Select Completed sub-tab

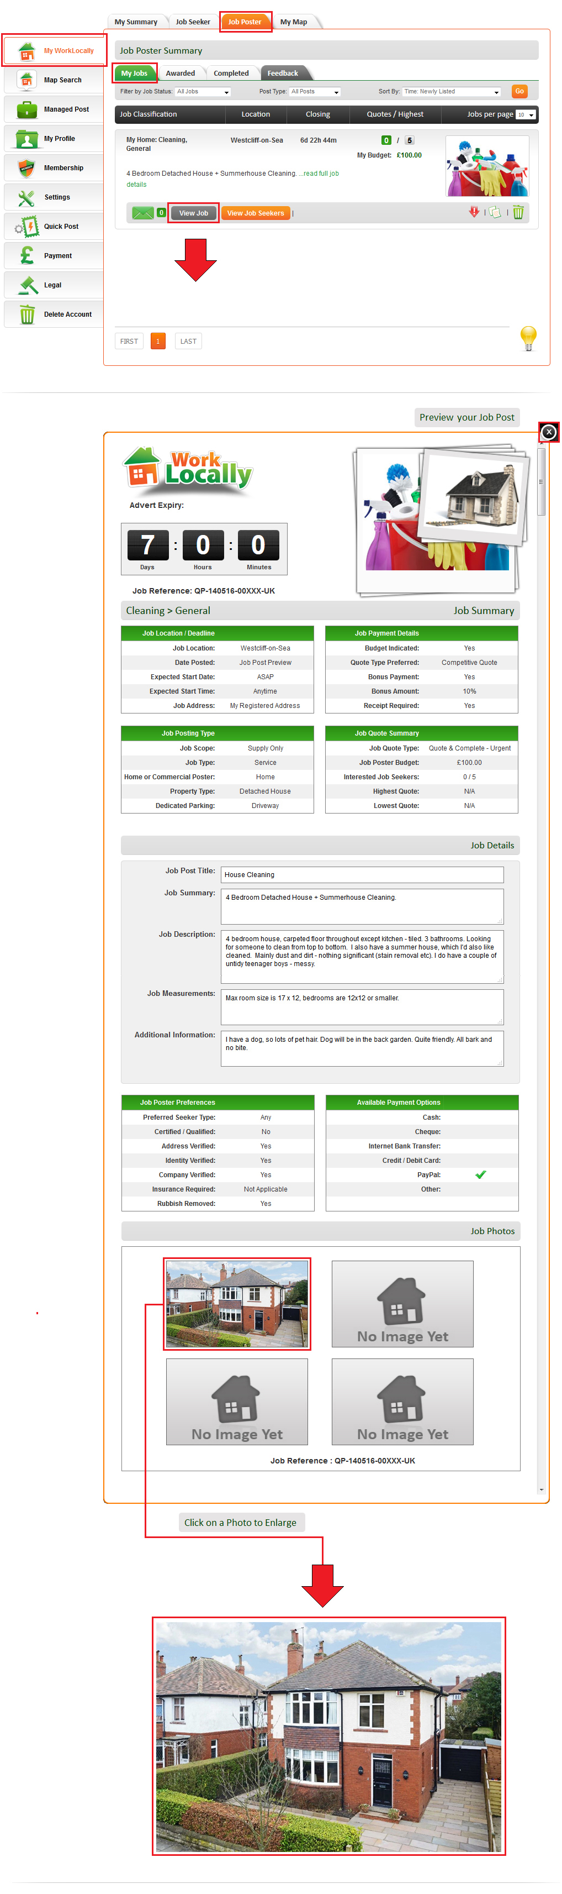(231, 74)
